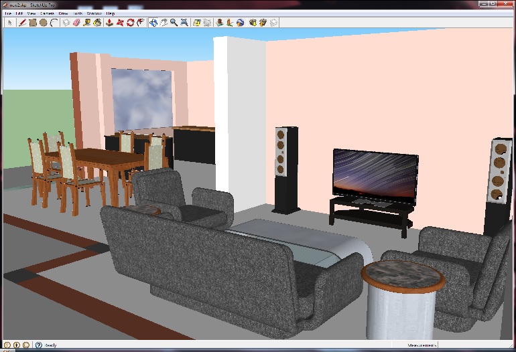This screenshot has height=352, width=516.
Task: Select the arrow Select tool
Action: click(10, 23)
